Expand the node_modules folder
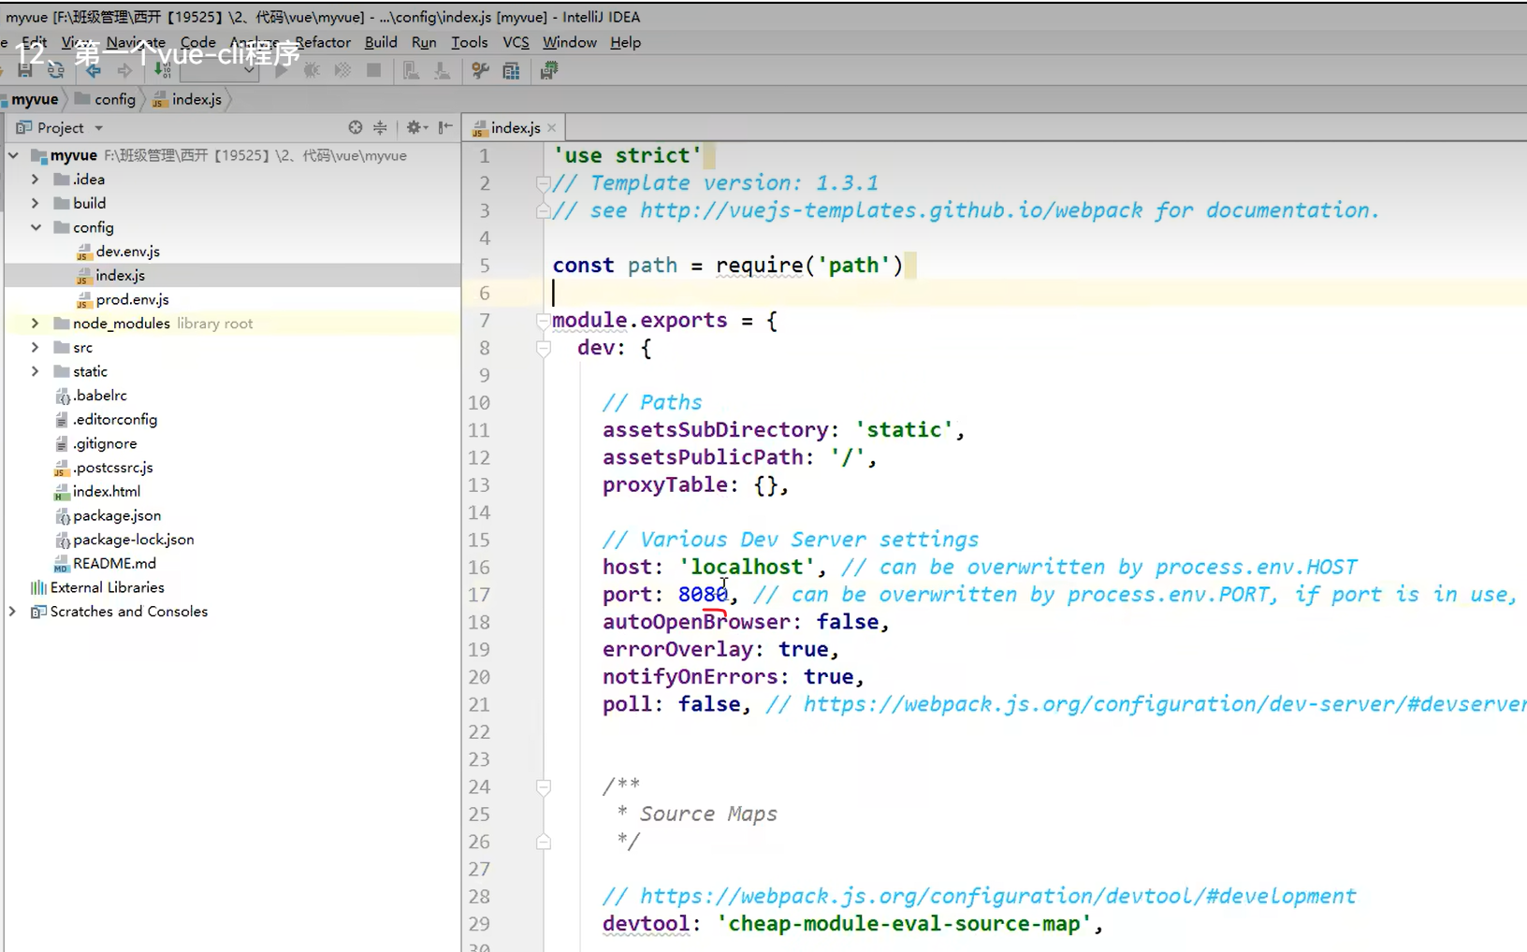Image resolution: width=1527 pixels, height=952 pixels. 35,323
